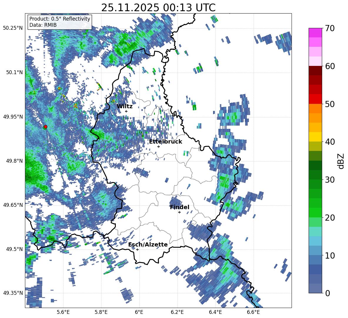Image resolution: width=348 pixels, height=318 pixels.
Task: Click the '50.1°N' latitude label
Action: click(14, 72)
